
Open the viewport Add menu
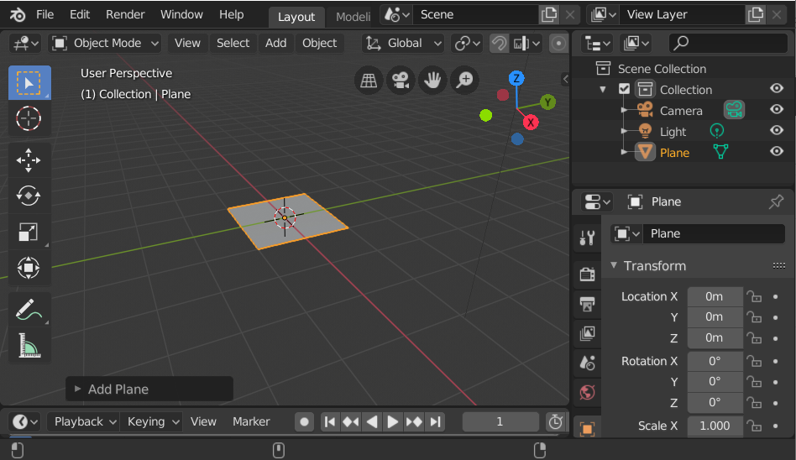click(x=275, y=44)
